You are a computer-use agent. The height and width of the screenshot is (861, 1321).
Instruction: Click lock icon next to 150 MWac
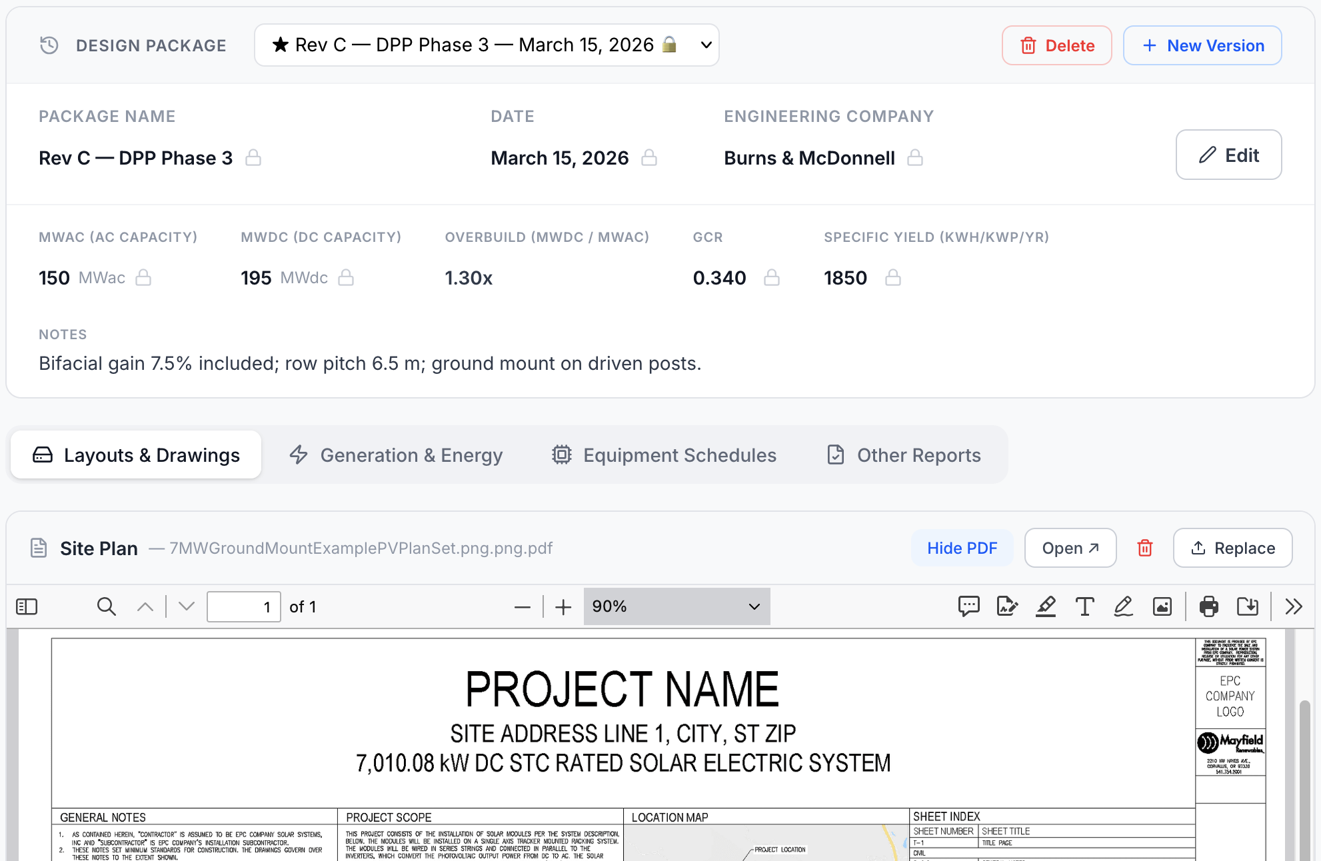coord(143,278)
